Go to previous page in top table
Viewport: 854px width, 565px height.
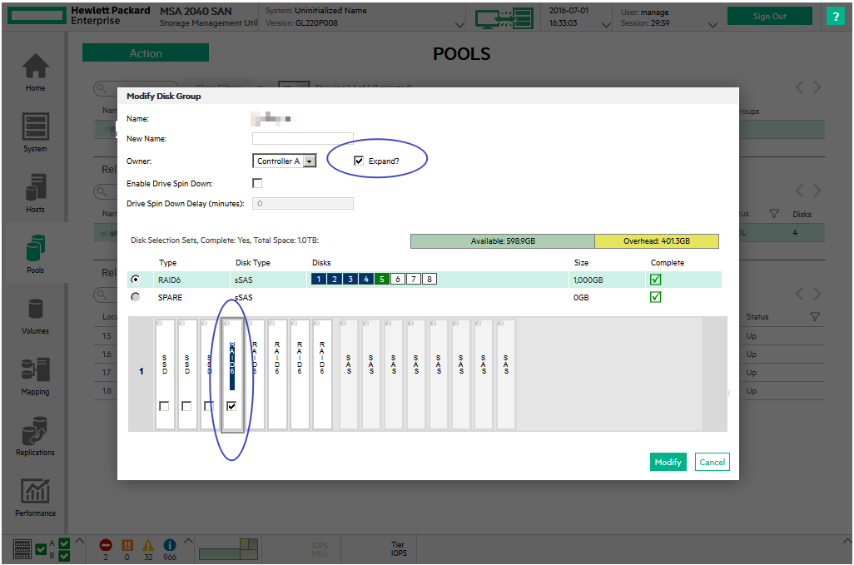(799, 87)
